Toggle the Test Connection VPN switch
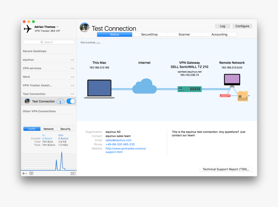This screenshot has width=278, height=207. (x=71, y=101)
